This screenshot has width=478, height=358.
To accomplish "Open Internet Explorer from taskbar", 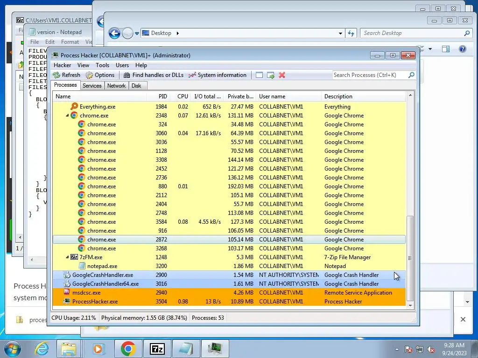I will pos(42,349).
